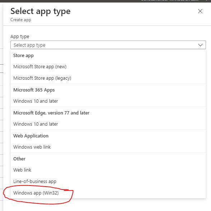Open the App type dropdown chevron

(x=200, y=45)
